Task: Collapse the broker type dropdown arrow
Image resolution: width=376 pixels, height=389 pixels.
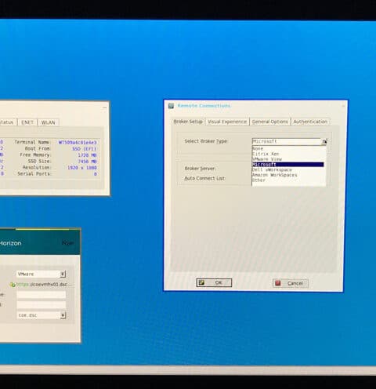Action: click(x=324, y=142)
